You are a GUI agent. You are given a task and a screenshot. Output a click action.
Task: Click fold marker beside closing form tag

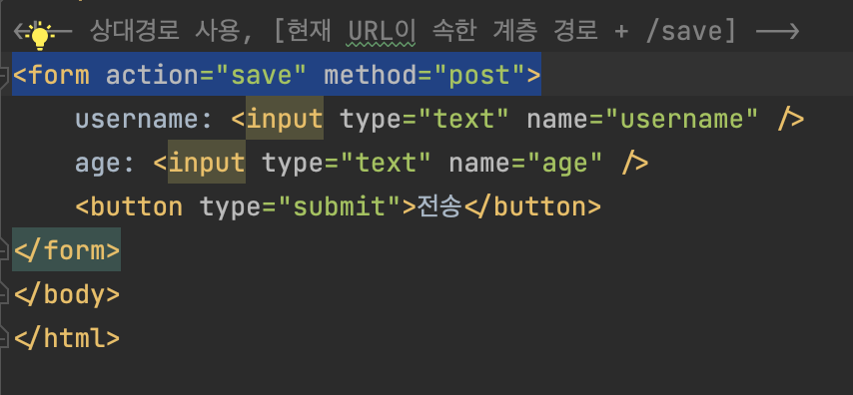[4, 250]
